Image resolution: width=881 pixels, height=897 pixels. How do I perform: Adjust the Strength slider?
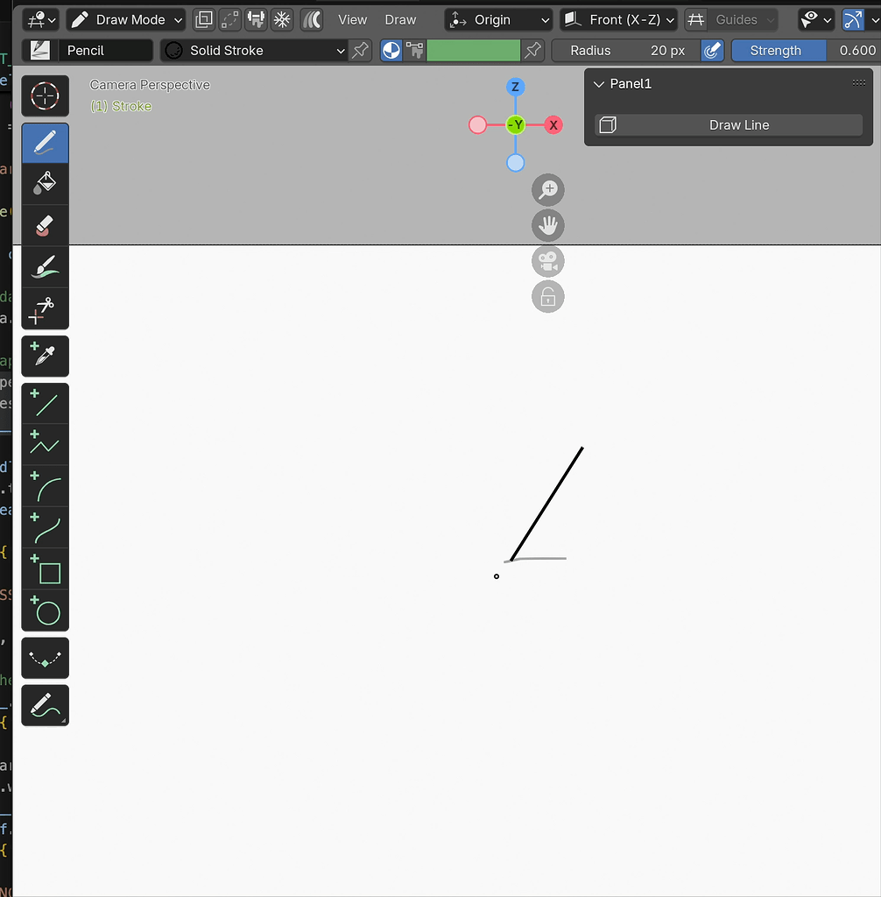coord(806,50)
